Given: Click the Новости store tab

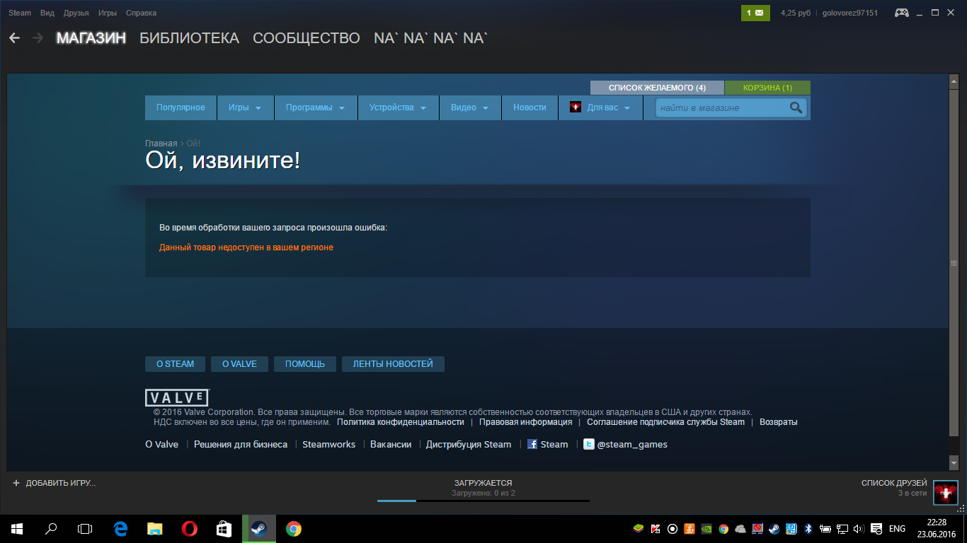Looking at the screenshot, I should coord(530,107).
